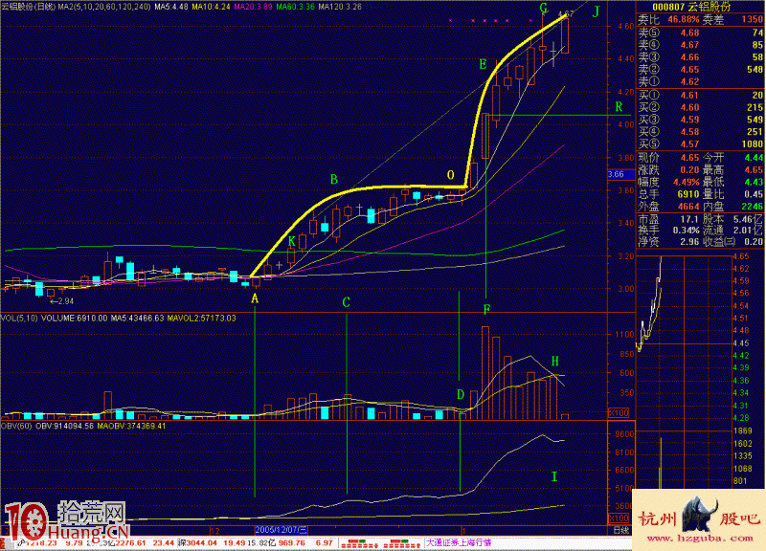Click the 量比 value 0.45
This screenshot has height=551, width=766.
tap(754, 194)
